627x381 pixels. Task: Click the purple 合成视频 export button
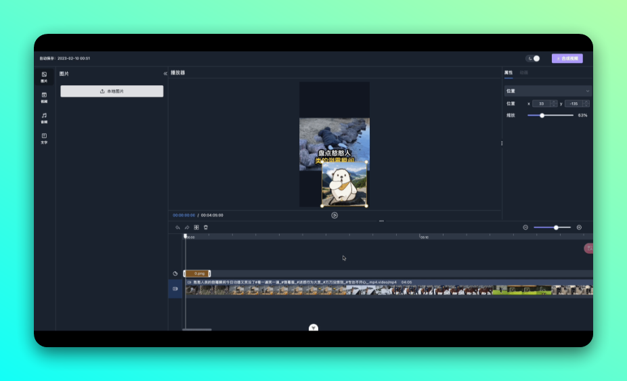click(567, 58)
